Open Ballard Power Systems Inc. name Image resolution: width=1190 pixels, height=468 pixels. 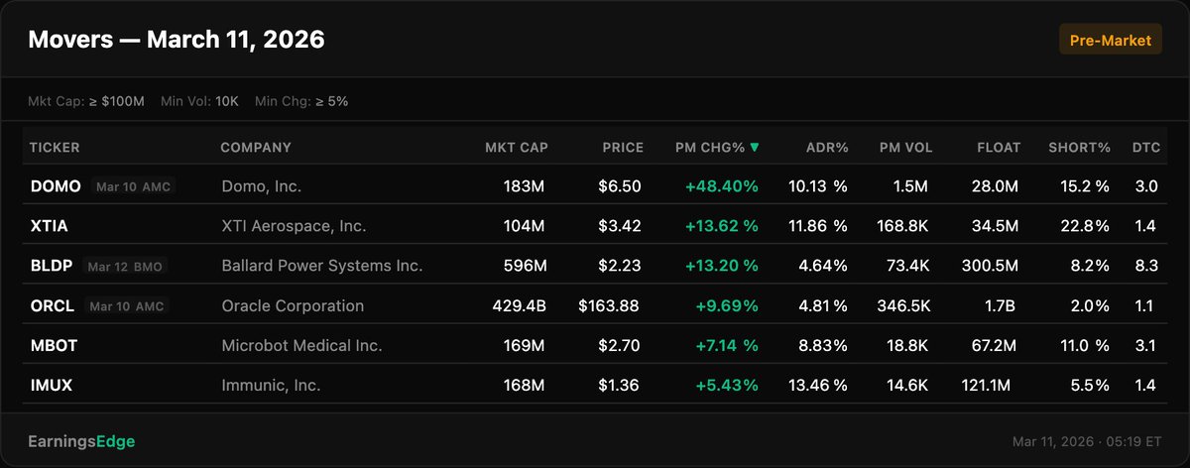click(x=321, y=266)
